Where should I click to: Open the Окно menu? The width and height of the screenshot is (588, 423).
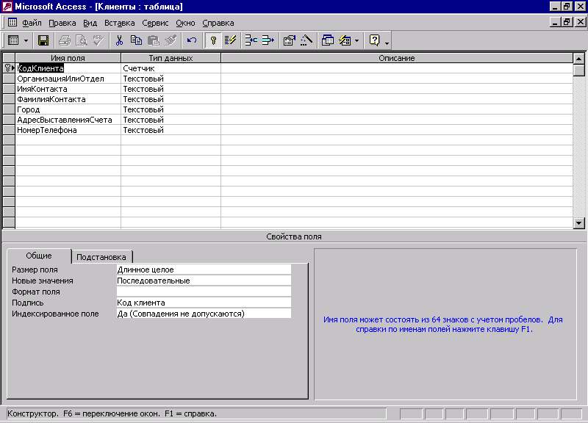[186, 23]
